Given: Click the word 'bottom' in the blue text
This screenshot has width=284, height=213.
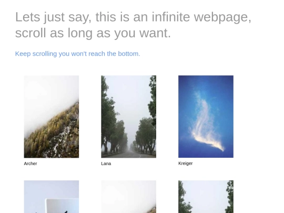Looking at the screenshot, I should click(129, 54).
